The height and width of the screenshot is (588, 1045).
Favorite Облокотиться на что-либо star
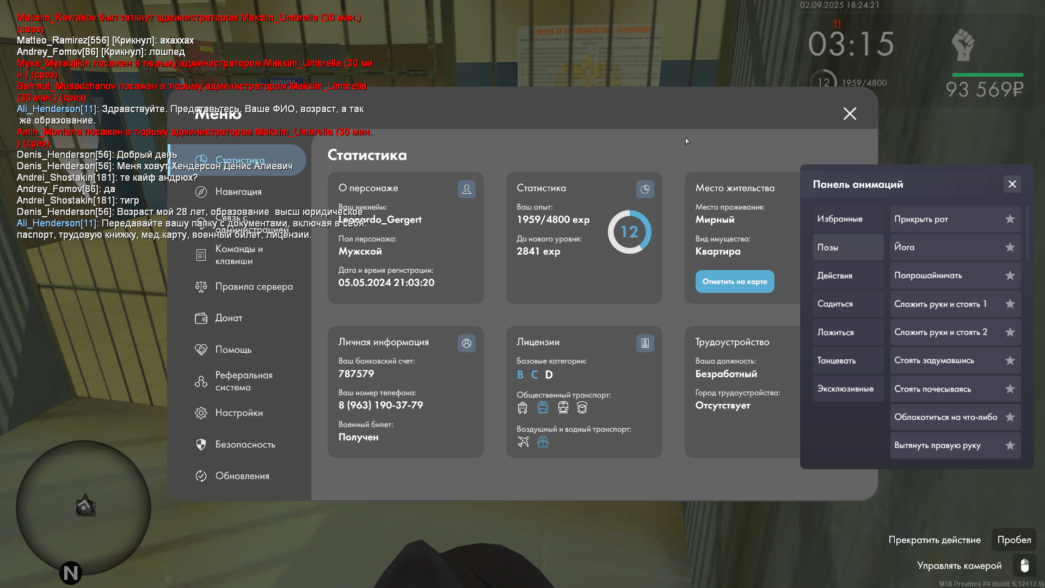pos(1010,417)
